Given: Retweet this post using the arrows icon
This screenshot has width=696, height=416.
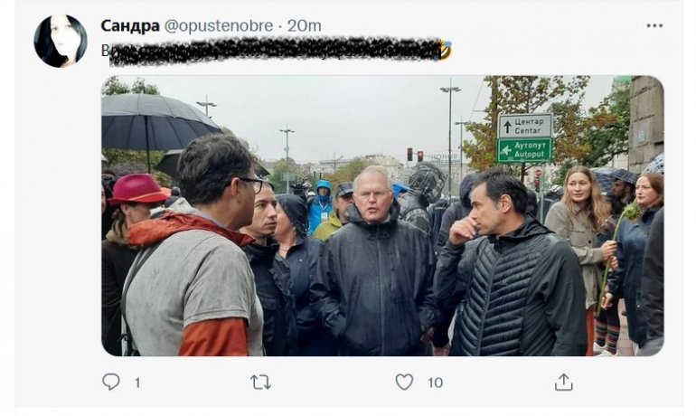Looking at the screenshot, I should coord(260,382).
